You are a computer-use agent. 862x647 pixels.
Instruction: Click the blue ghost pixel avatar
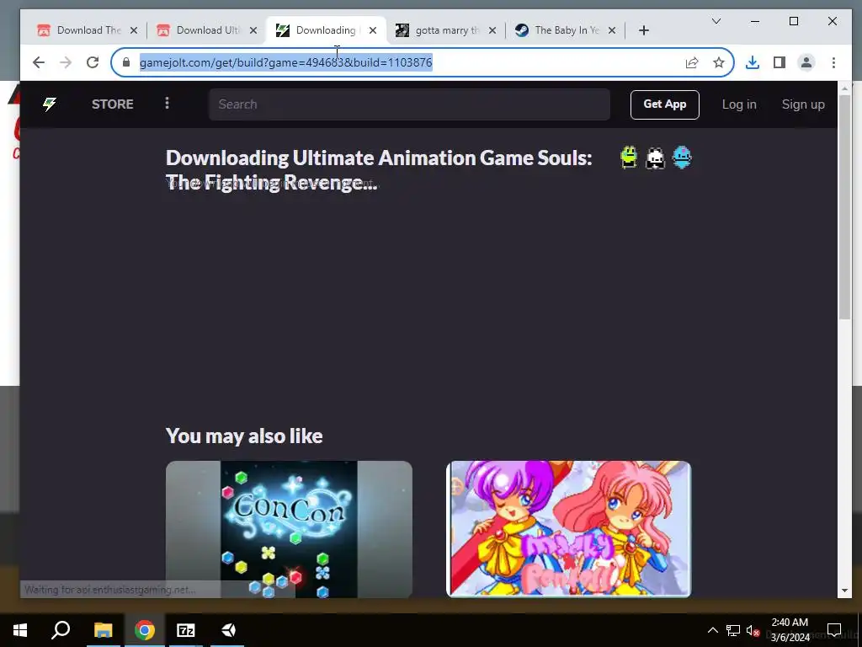[x=682, y=158]
